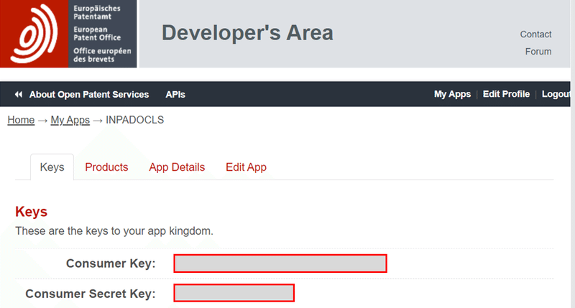Click the red Keys section heading
Screen dimensions: 575x308
(x=31, y=212)
